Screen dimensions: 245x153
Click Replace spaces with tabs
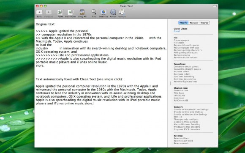[x=186, y=48]
